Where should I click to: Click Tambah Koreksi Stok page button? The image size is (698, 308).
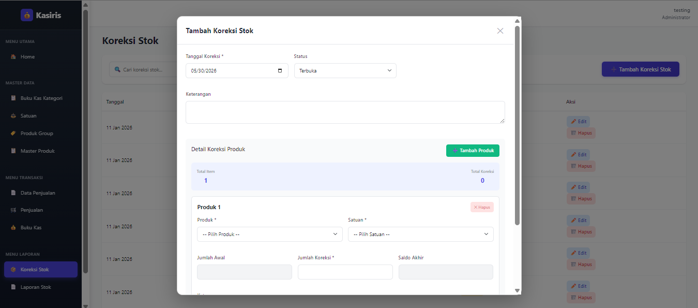[x=641, y=69]
